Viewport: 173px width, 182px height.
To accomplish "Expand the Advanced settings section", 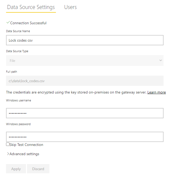I will tap(24, 154).
